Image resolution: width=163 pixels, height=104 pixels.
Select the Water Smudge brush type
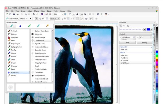[41, 37]
